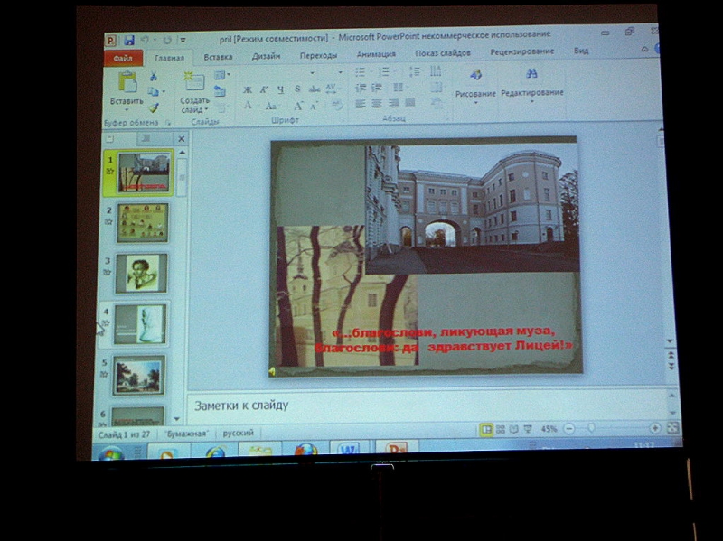
Task: Open the Показ слайдов tab
Action: 443,53
